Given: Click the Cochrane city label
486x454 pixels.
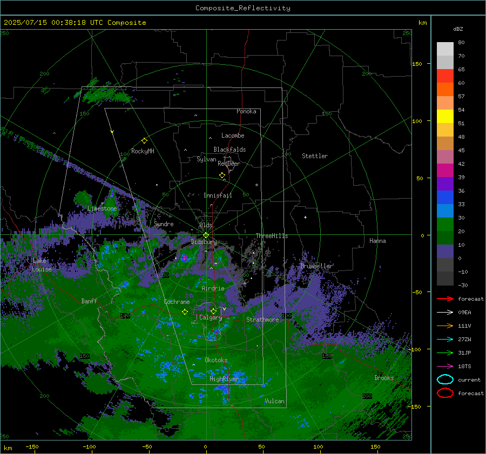Looking at the screenshot, I should click(x=177, y=302).
